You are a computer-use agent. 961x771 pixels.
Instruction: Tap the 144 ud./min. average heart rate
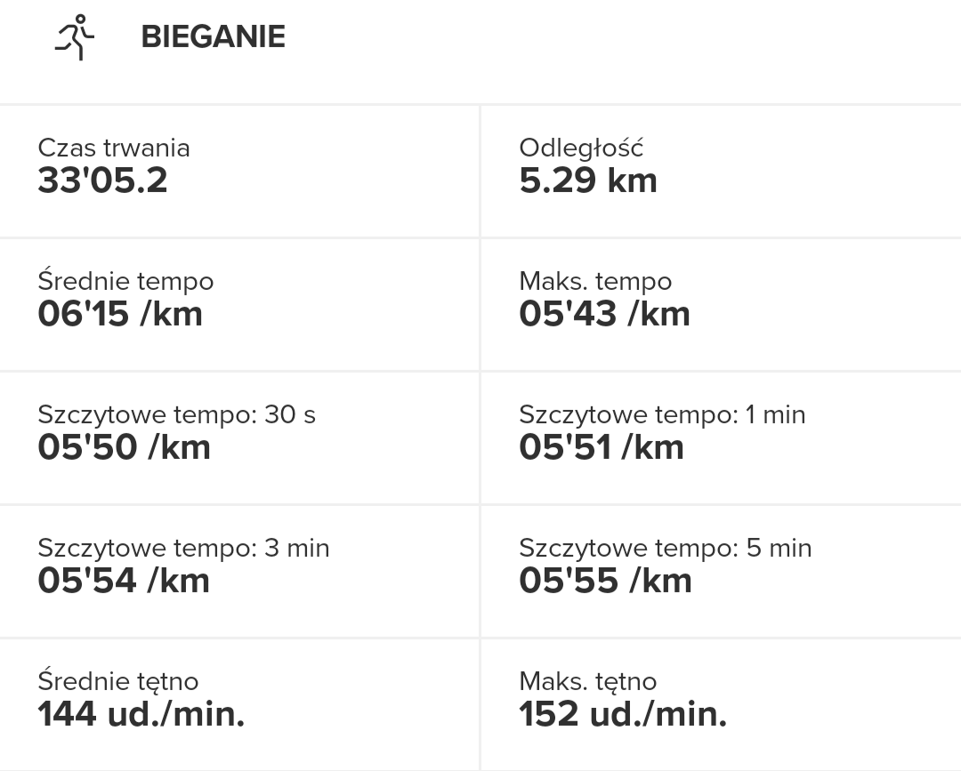click(141, 714)
